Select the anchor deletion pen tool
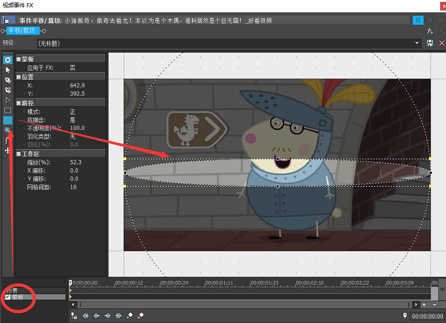 8,90
